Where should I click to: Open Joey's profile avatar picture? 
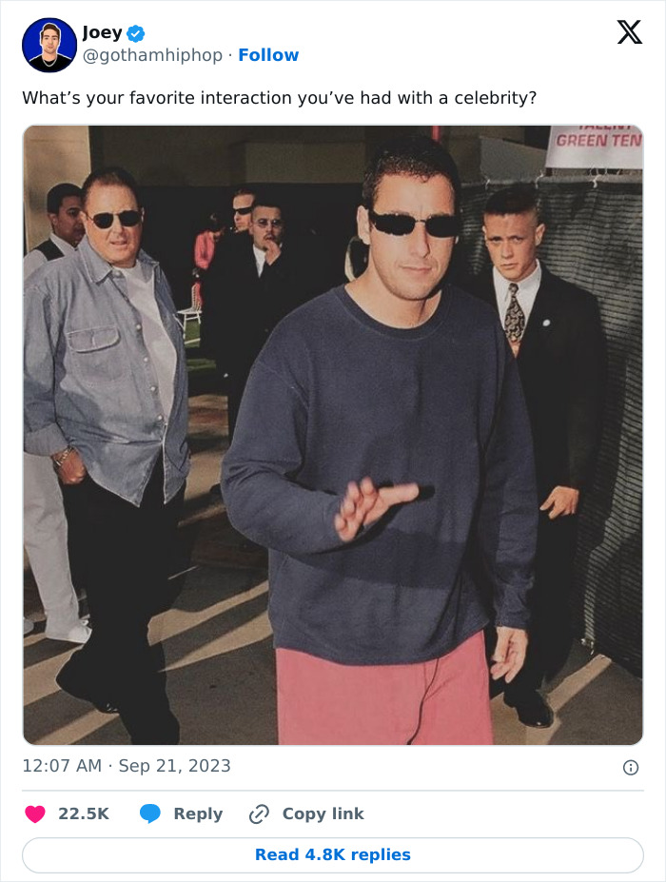[49, 45]
